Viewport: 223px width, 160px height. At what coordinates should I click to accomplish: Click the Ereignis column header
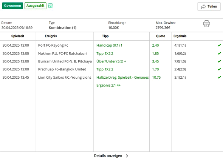pyautogui.click(x=51, y=36)
